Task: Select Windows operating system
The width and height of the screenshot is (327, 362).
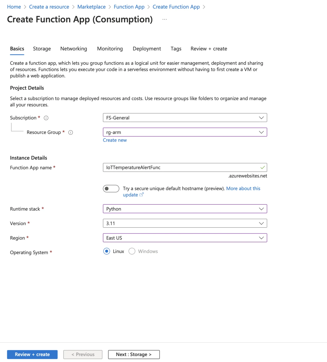Action: [x=132, y=251]
